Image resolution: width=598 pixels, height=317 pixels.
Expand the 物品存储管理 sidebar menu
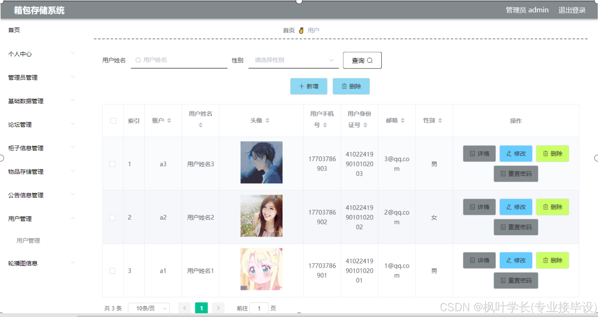tap(42, 172)
